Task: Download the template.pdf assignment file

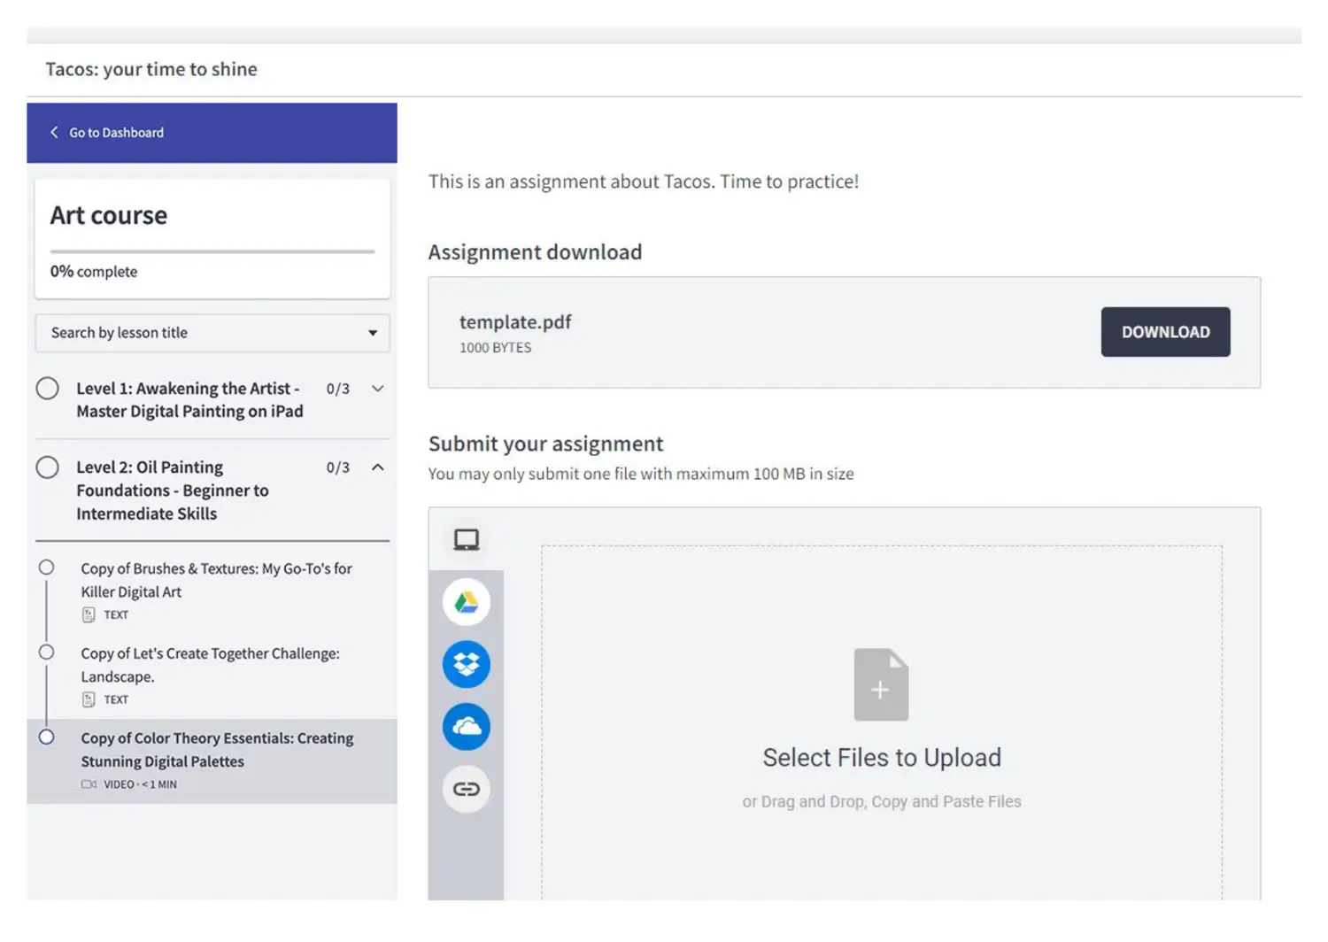Action: (x=1164, y=332)
